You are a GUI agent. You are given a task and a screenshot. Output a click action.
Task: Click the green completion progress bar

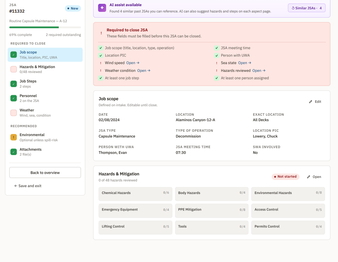(x=34, y=27)
